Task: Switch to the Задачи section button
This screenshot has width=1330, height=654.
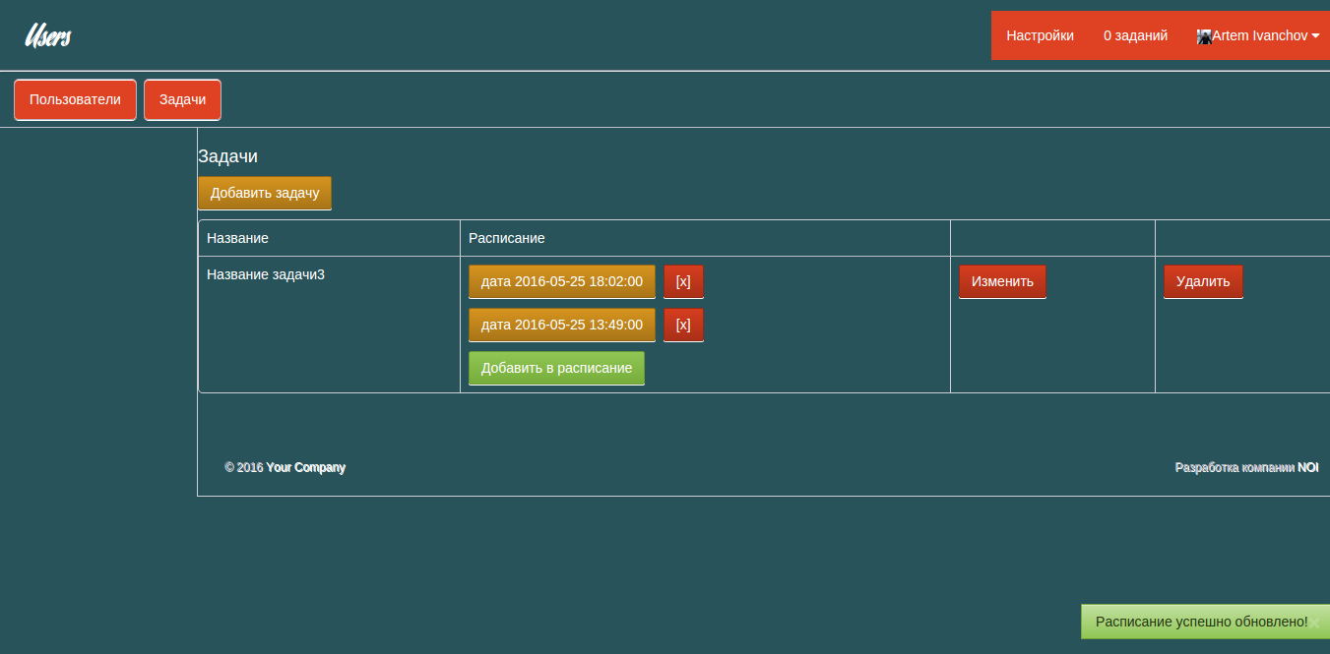Action: [182, 99]
